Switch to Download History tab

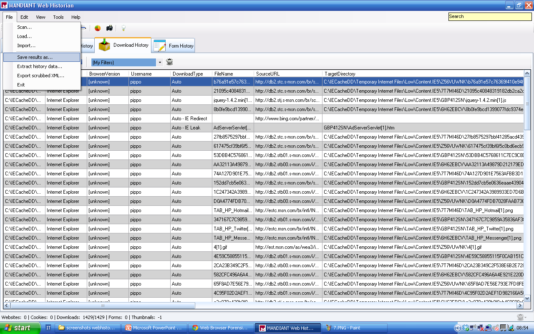123,45
